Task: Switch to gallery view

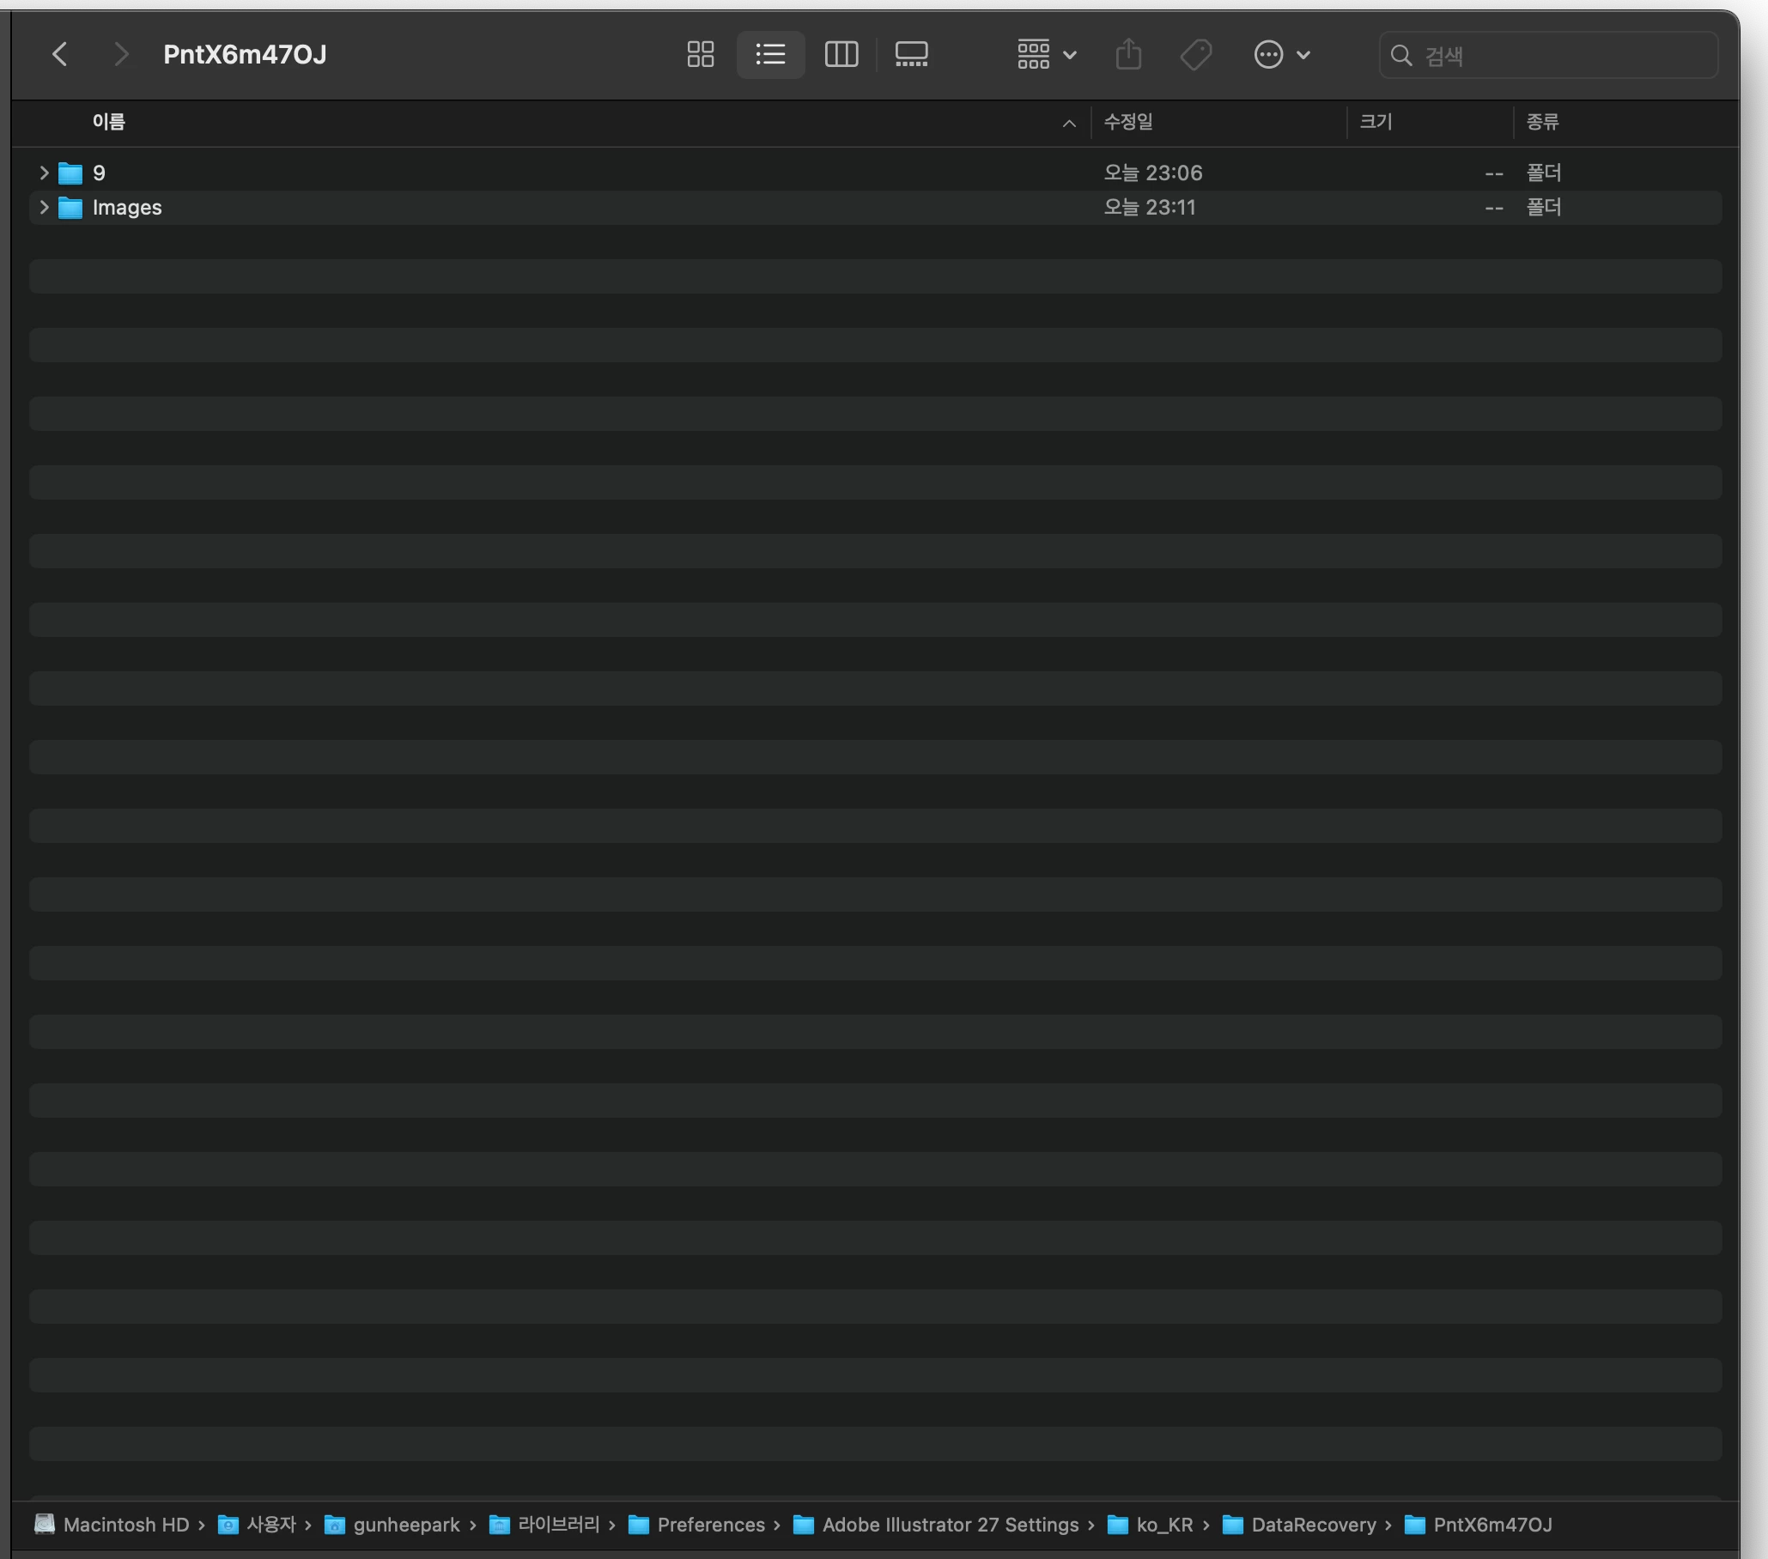Action: pyautogui.click(x=911, y=54)
